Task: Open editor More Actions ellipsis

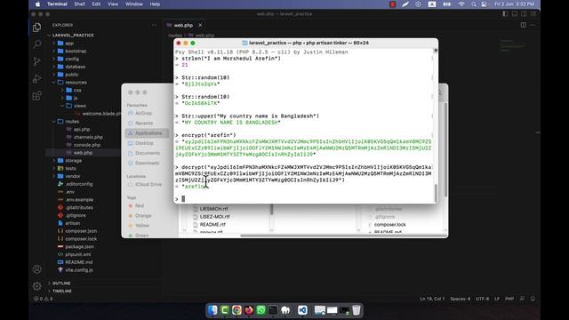Action: (533, 25)
